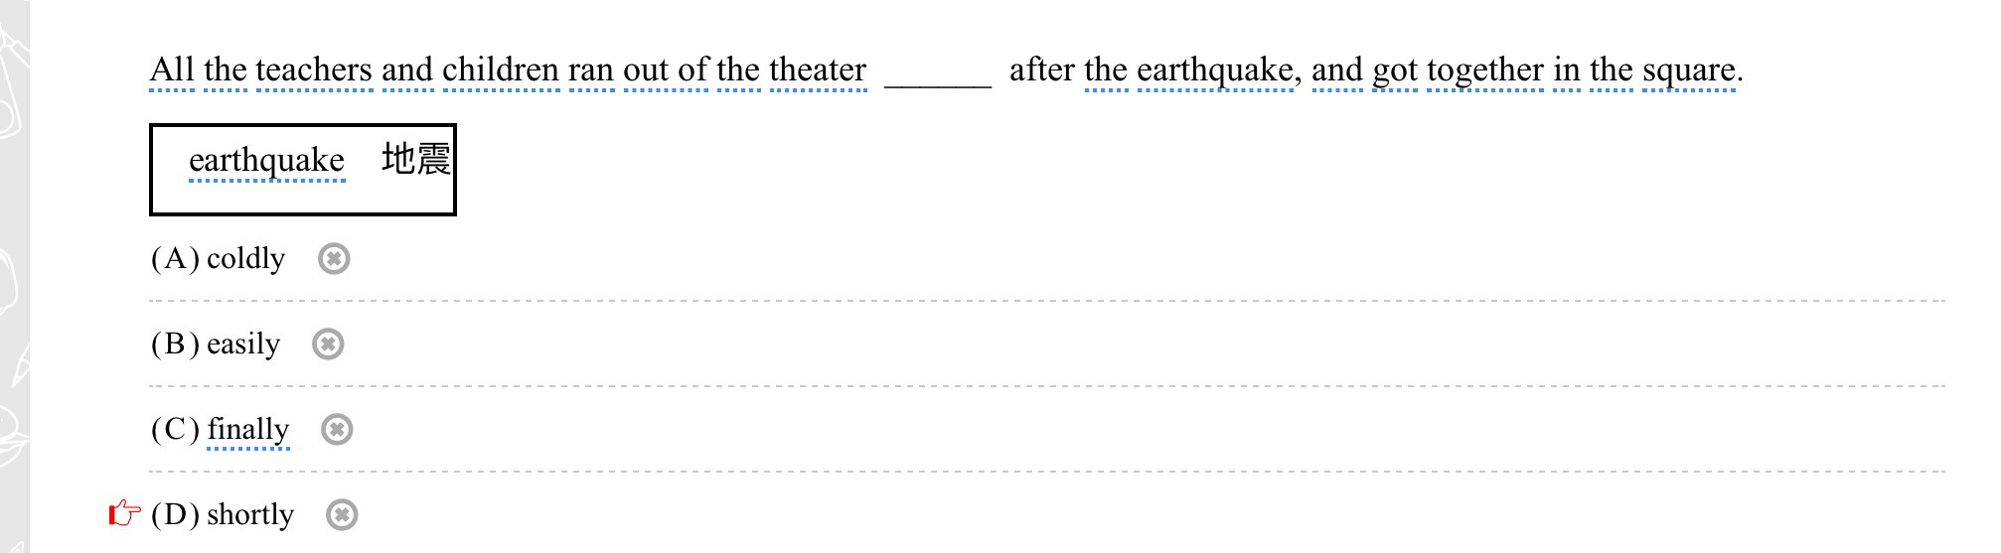Viewport: 2001px width, 553px height.
Task: Click the decorative gray sidebar strip
Action: 15,276
